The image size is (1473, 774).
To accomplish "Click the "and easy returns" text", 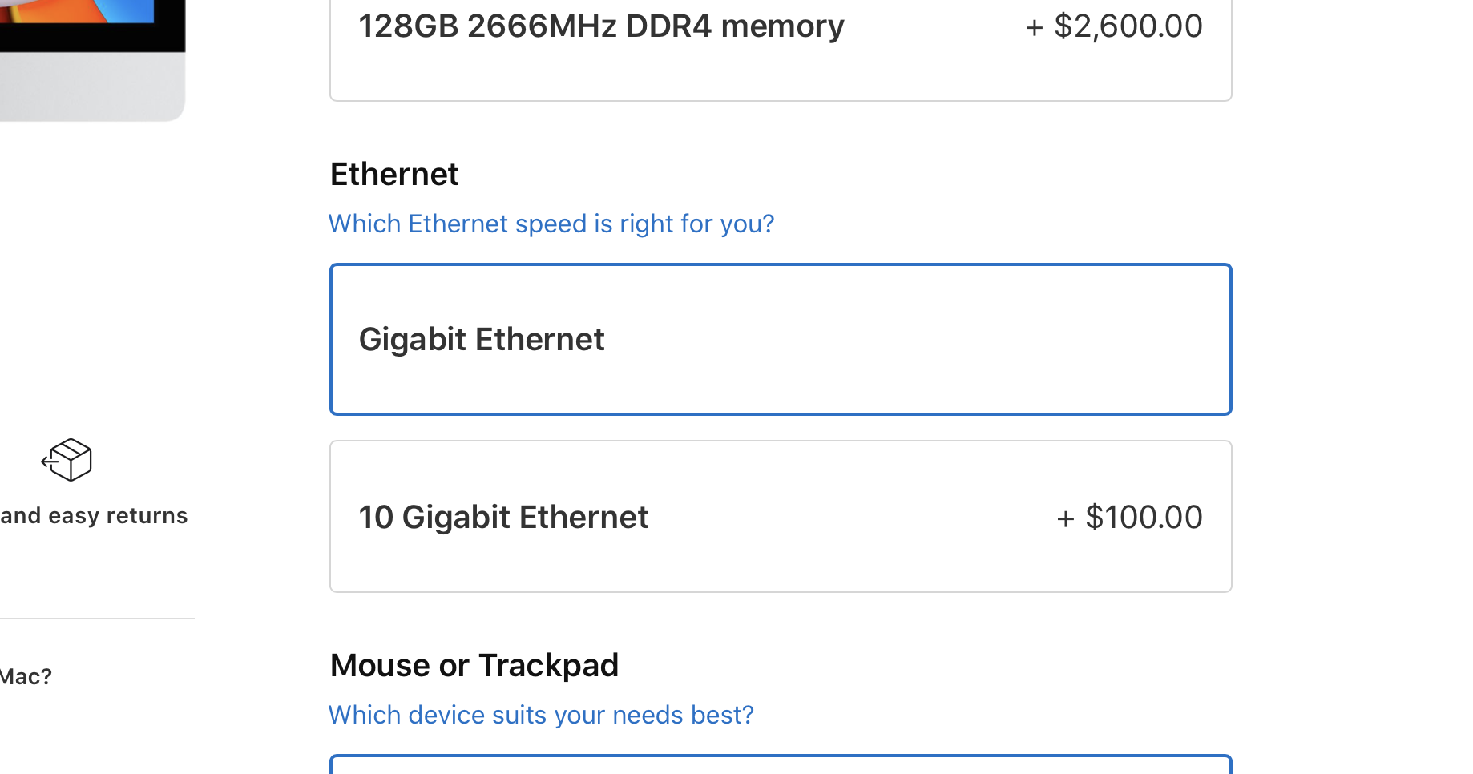I will tap(94, 516).
